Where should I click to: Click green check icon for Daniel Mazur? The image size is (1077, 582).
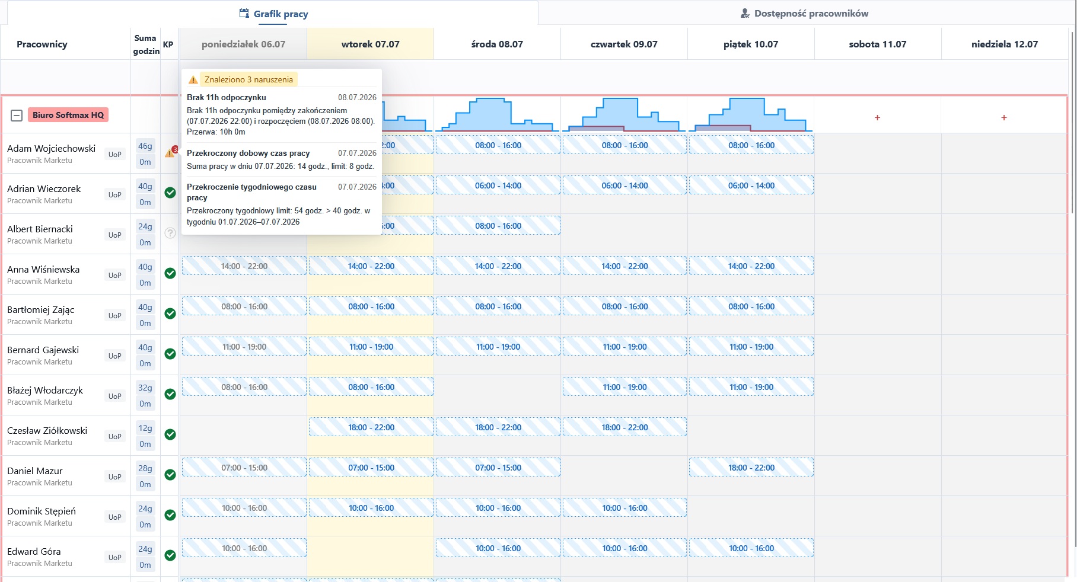[170, 475]
